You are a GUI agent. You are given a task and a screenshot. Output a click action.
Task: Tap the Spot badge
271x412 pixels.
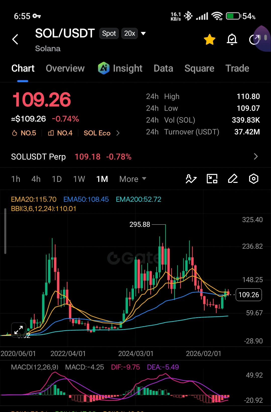point(109,33)
